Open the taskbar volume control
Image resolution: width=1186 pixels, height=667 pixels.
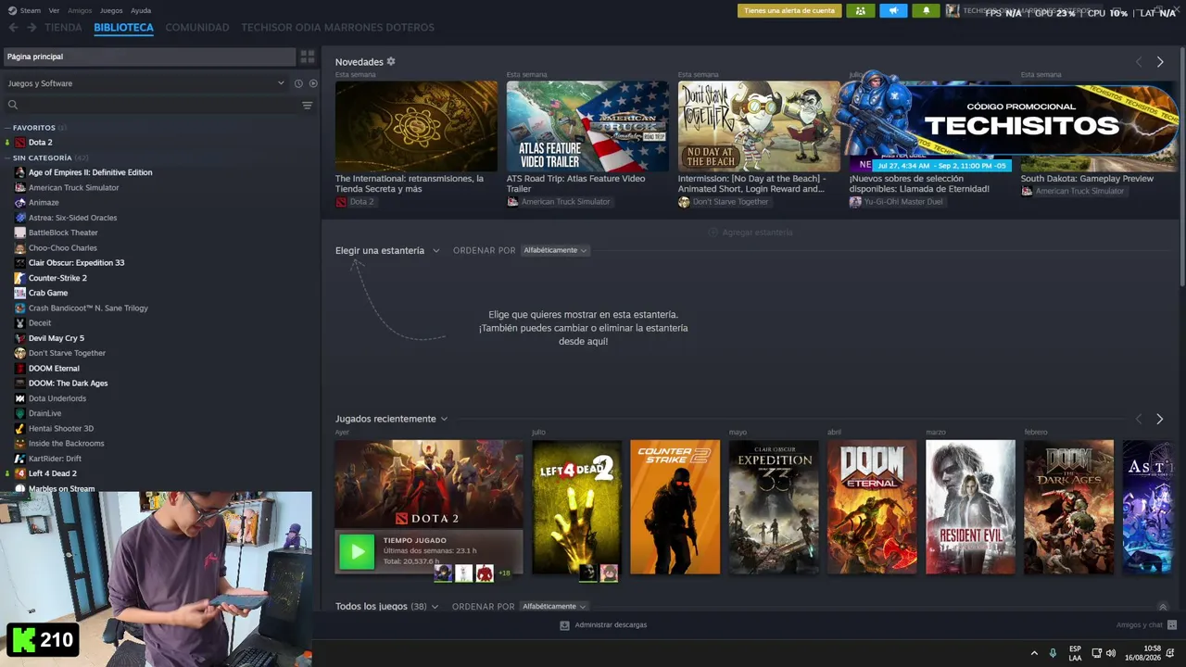pyautogui.click(x=1111, y=653)
